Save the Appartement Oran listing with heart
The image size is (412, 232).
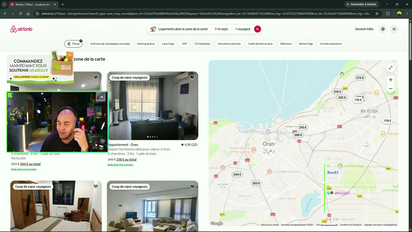(192, 77)
